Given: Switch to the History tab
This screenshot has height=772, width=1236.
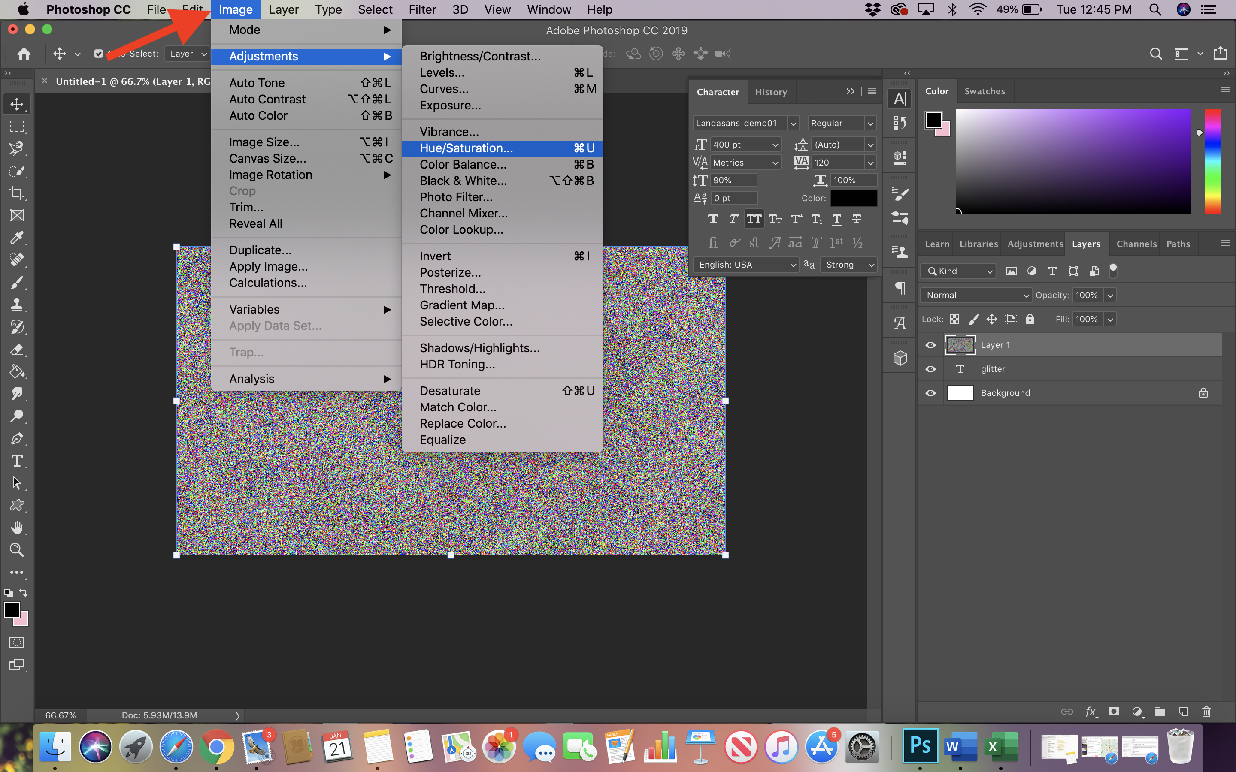Looking at the screenshot, I should click(771, 92).
